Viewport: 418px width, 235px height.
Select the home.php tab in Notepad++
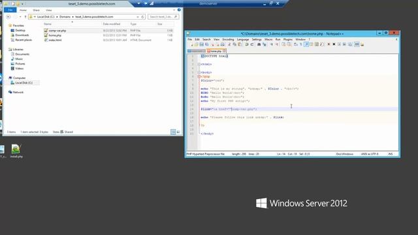tap(216, 51)
